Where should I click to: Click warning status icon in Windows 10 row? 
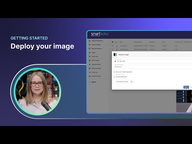click(117, 49)
